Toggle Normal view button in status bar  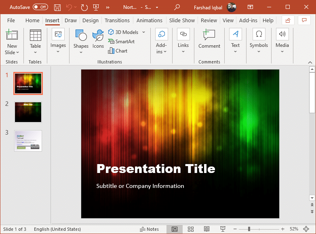[x=175, y=229]
